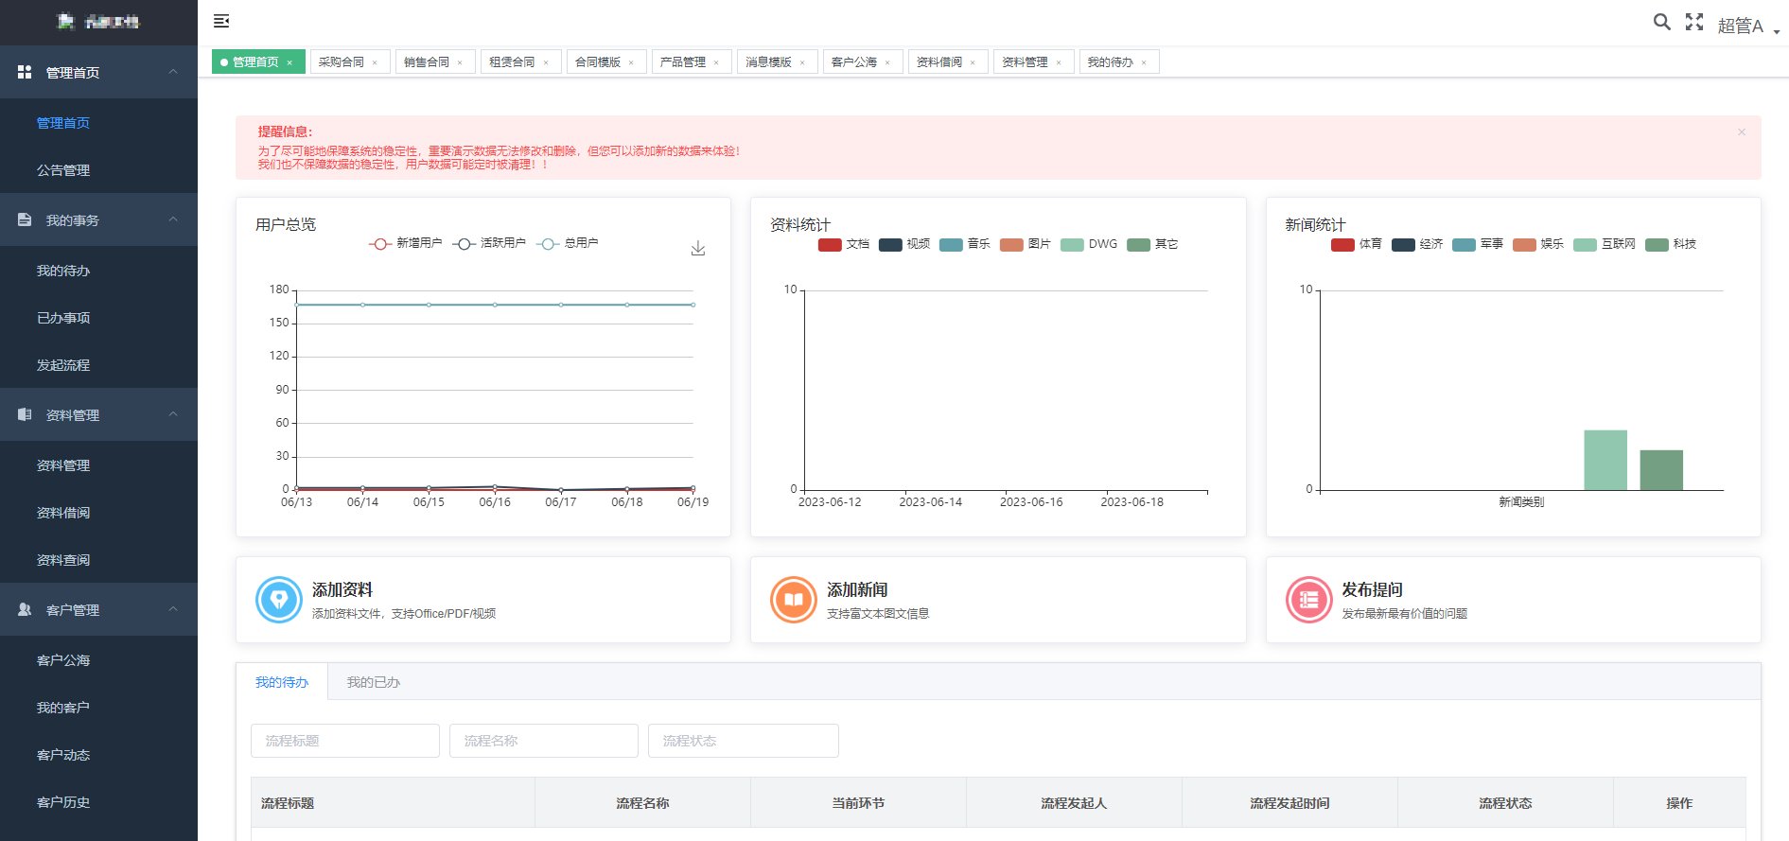Toggle 音乐 legend in 资料统计 chart
This screenshot has height=841, width=1789.
(x=965, y=244)
